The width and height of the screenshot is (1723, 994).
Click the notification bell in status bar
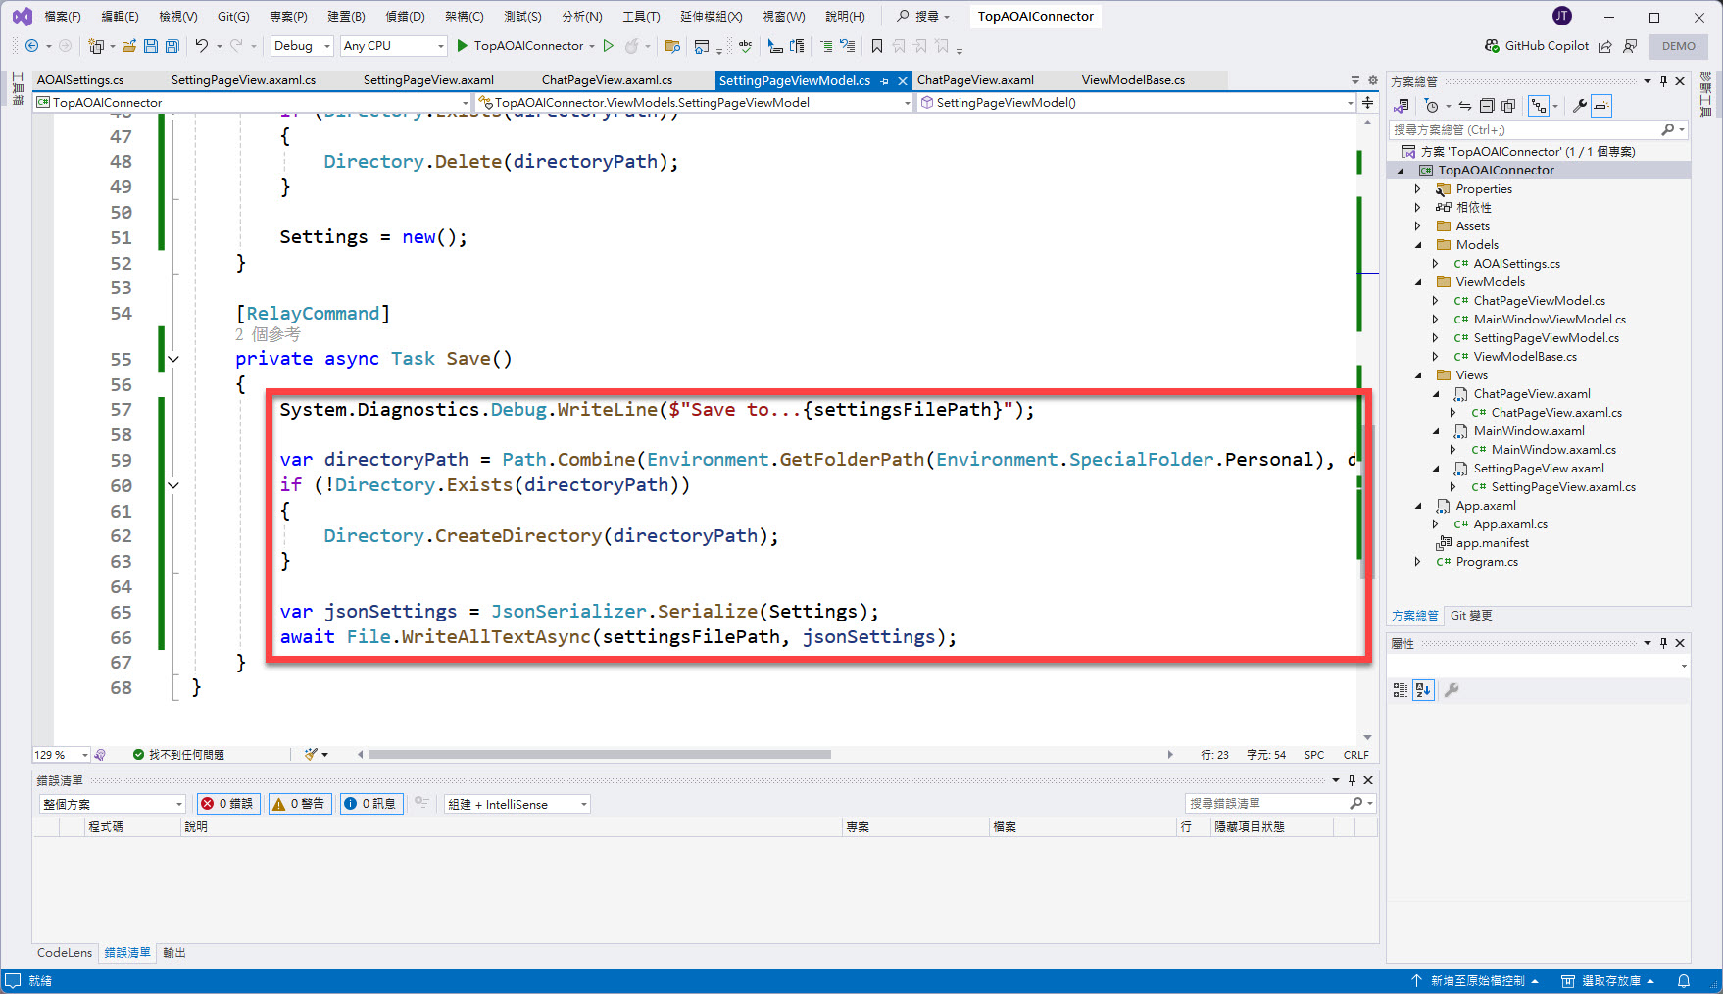tap(1684, 981)
